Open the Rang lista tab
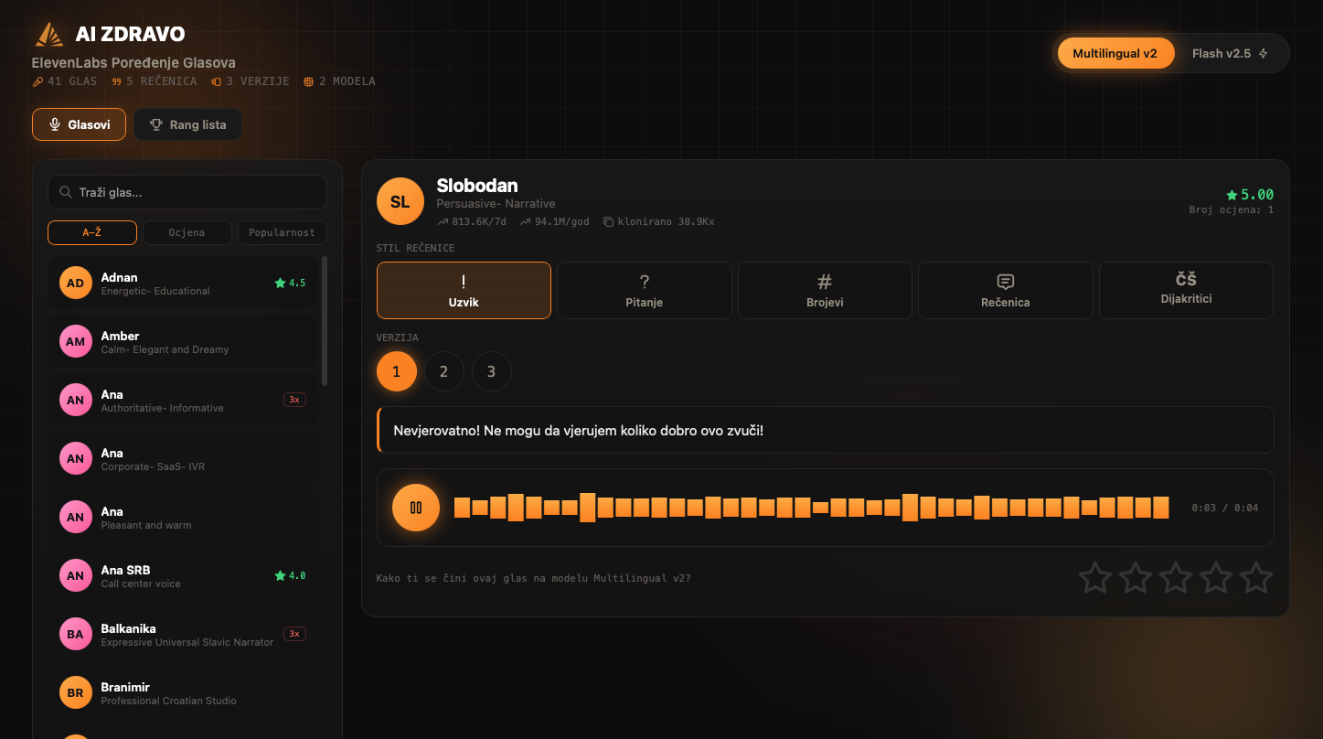Viewport: 1323px width, 739px height. pyautogui.click(x=188, y=124)
